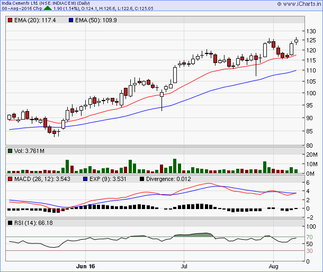Click the 'Jun 16' date axis label
Image resolution: width=323 pixels, height=272 pixels.
(x=85, y=266)
